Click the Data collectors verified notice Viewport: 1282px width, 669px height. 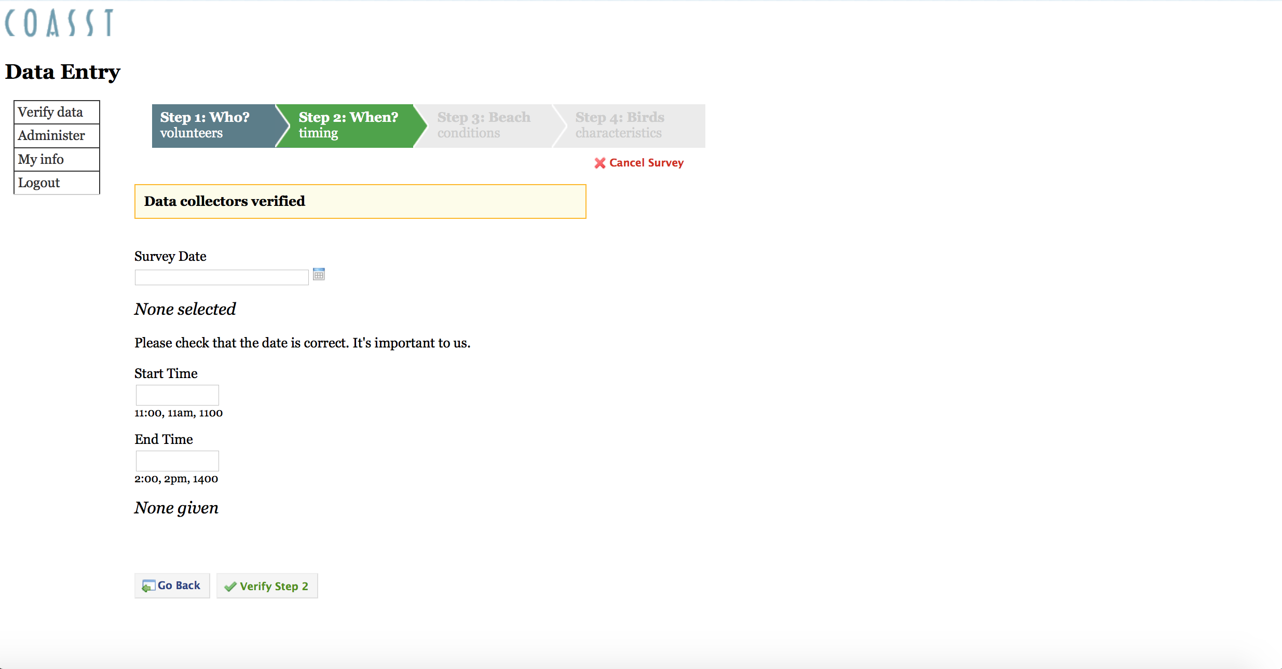[x=360, y=201]
